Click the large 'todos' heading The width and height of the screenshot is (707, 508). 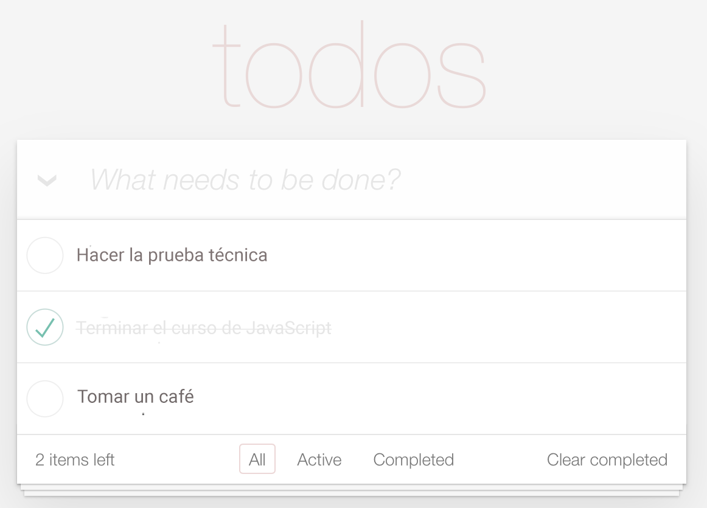click(349, 67)
